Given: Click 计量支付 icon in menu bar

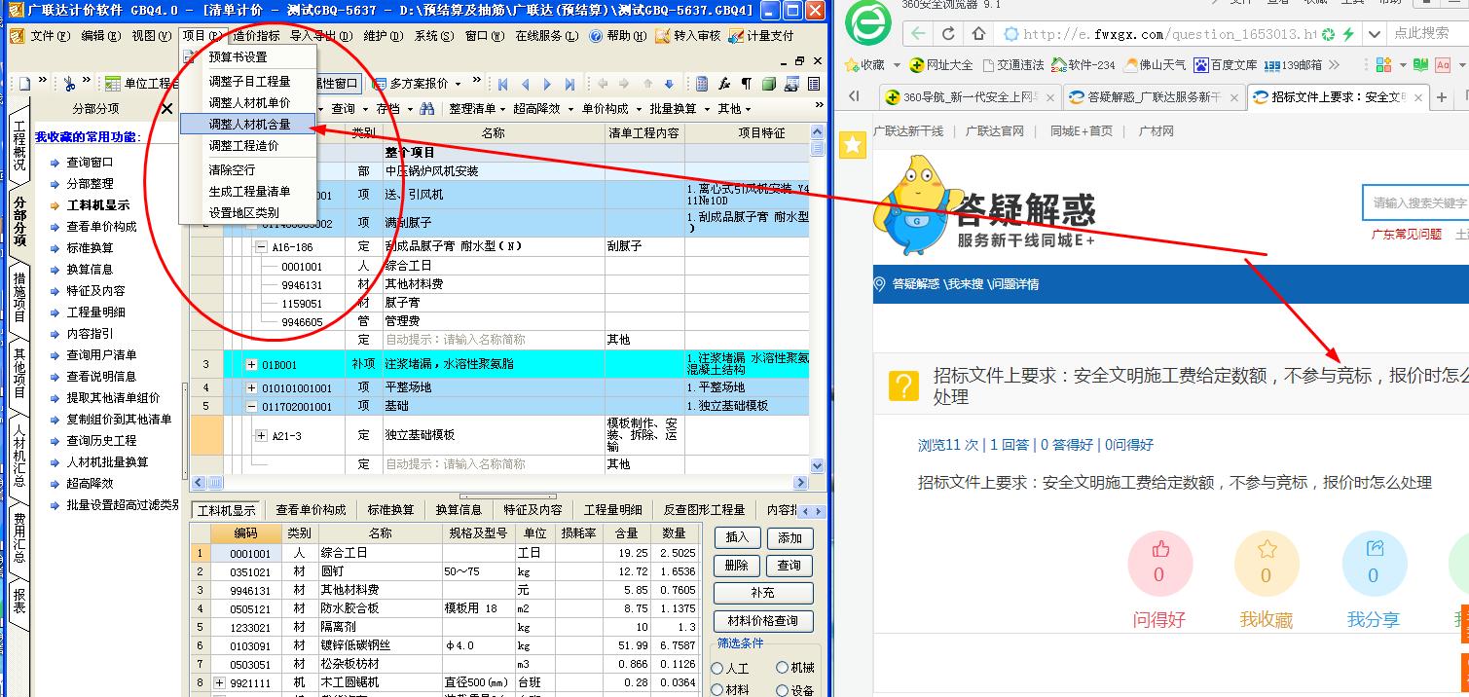Looking at the screenshot, I should [x=736, y=36].
